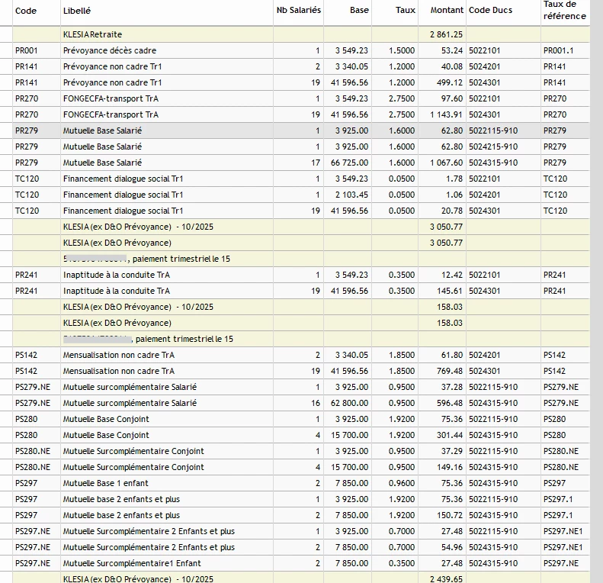Click the Montant column header
The height and width of the screenshot is (583, 603).
[x=447, y=11]
